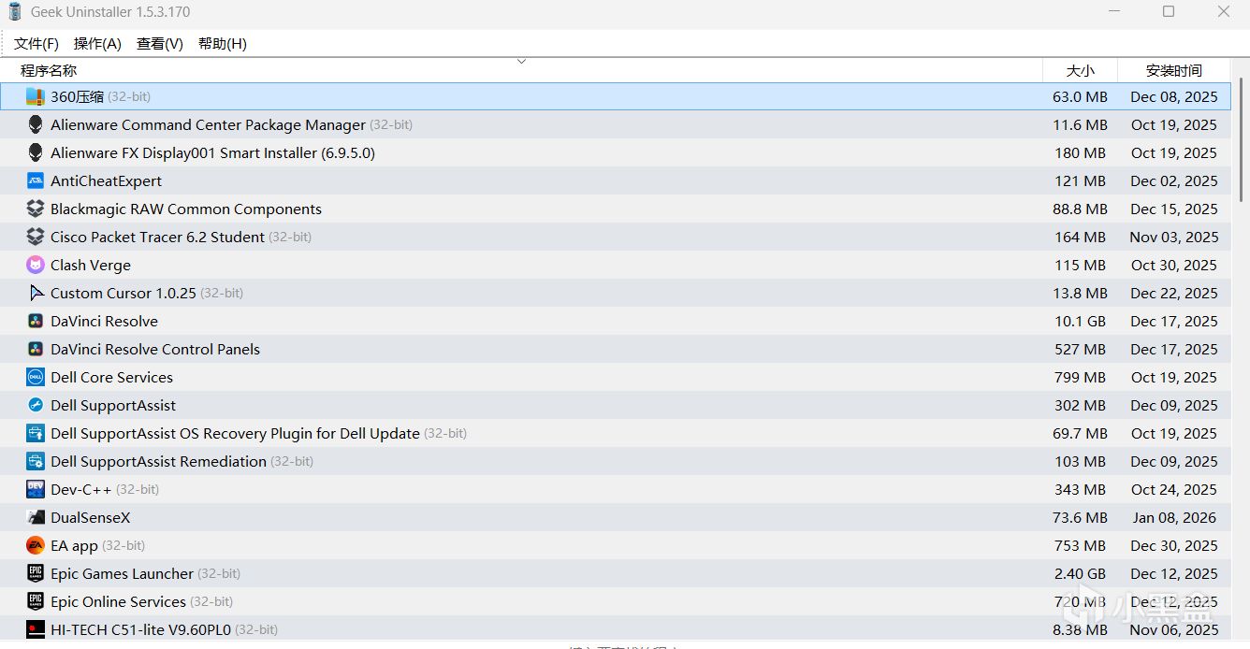Select Alienware FX Display001 Smart Installer row

(616, 152)
